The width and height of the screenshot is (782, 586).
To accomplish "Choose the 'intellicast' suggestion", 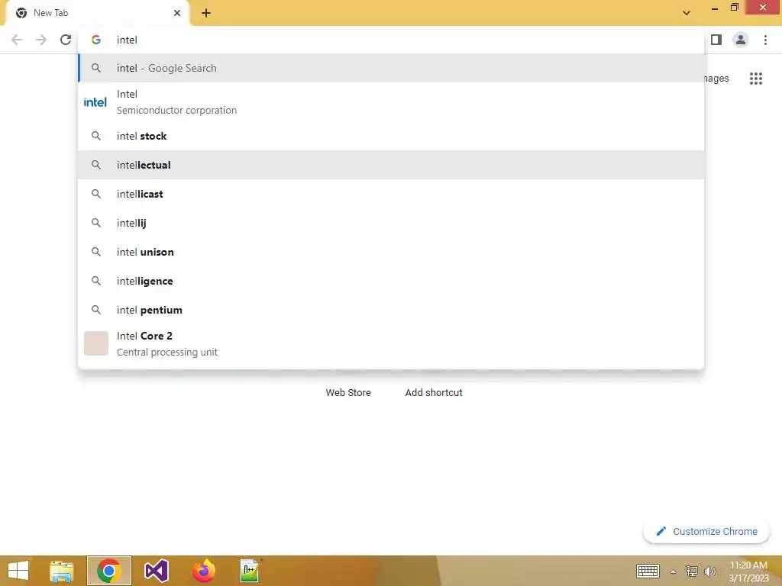I will (391, 194).
